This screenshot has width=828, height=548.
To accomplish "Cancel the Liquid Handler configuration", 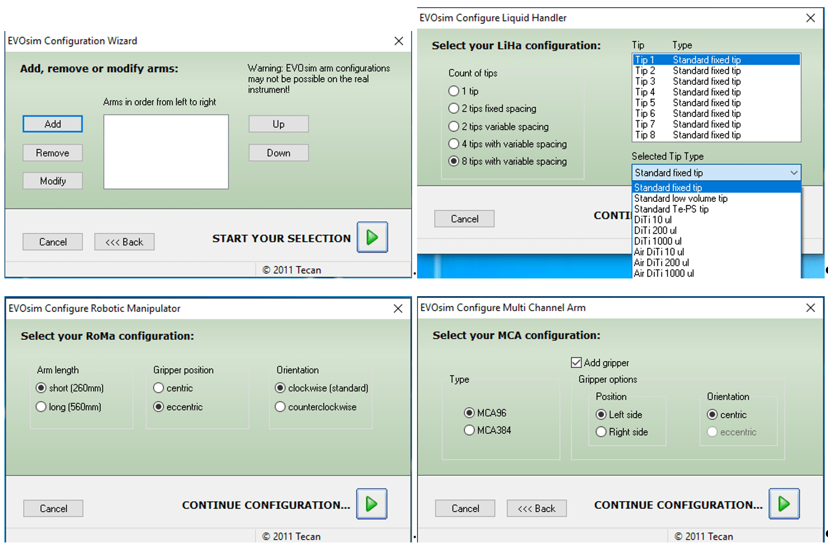I will (x=464, y=219).
